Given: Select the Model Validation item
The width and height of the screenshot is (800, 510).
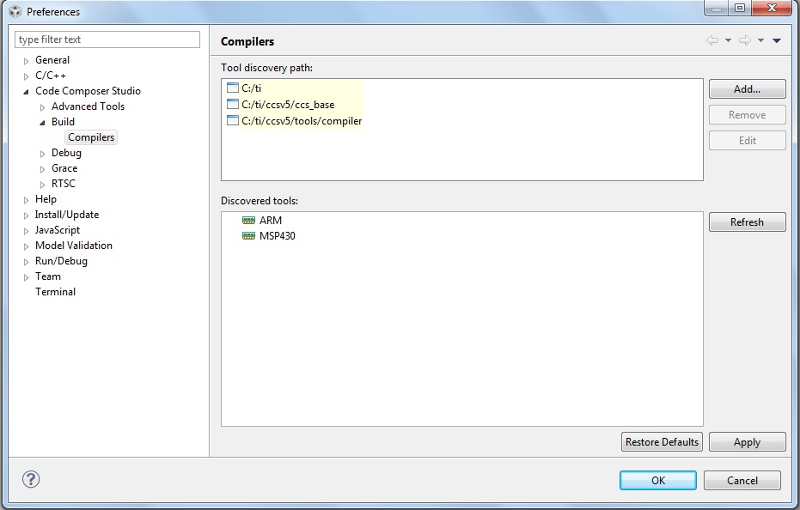Looking at the screenshot, I should [x=74, y=246].
